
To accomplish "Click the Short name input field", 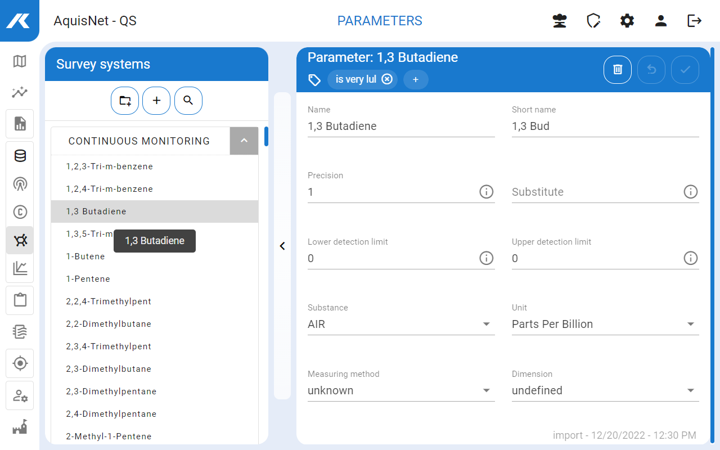I will [605, 127].
